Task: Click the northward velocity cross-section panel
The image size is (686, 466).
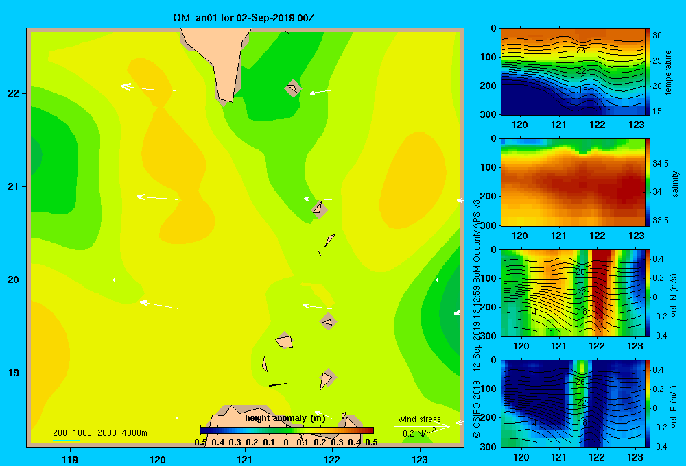Action: 572,293
